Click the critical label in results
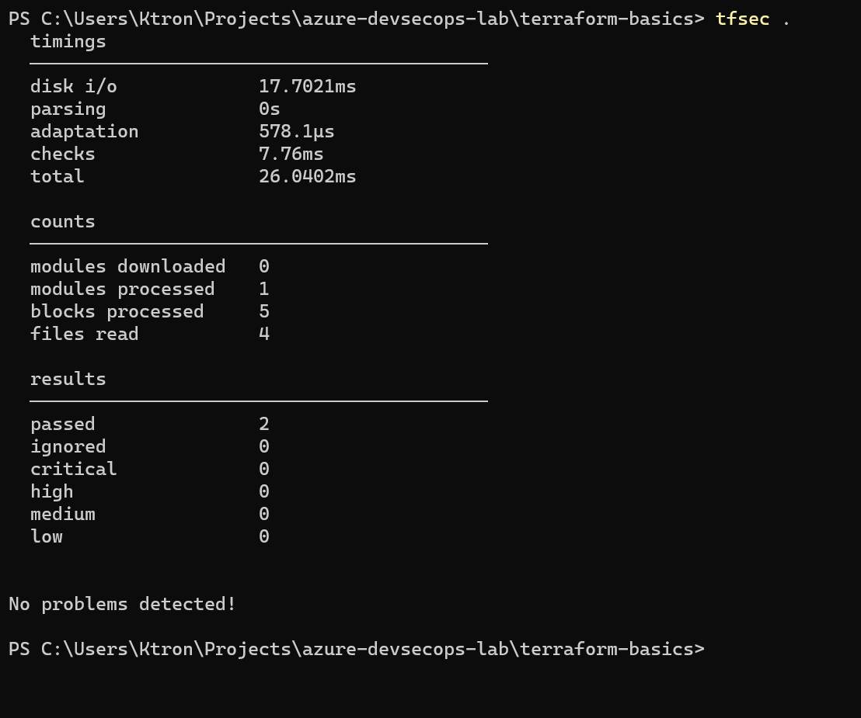The image size is (861, 718). [74, 470]
